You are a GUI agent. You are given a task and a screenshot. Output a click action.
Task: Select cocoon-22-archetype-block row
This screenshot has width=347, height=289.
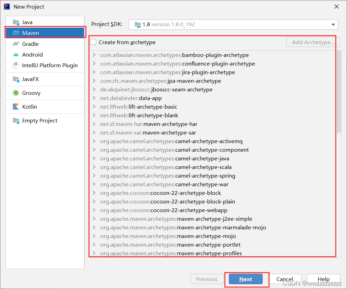click(213, 193)
